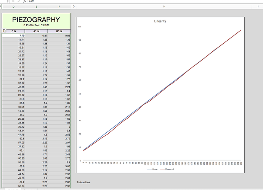This screenshot has height=190, width=263.
Task: Select cell with L* value 30.8
Action: [x=13, y=99]
